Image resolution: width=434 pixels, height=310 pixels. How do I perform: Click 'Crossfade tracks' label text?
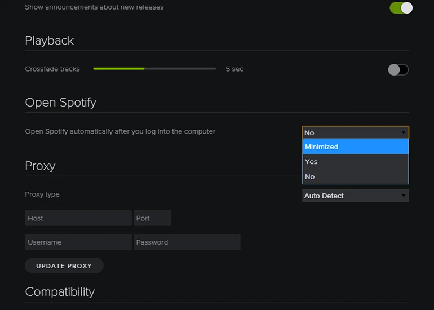click(52, 69)
